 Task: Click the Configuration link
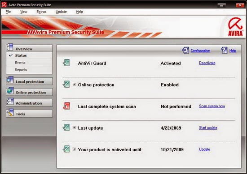tap(200, 51)
